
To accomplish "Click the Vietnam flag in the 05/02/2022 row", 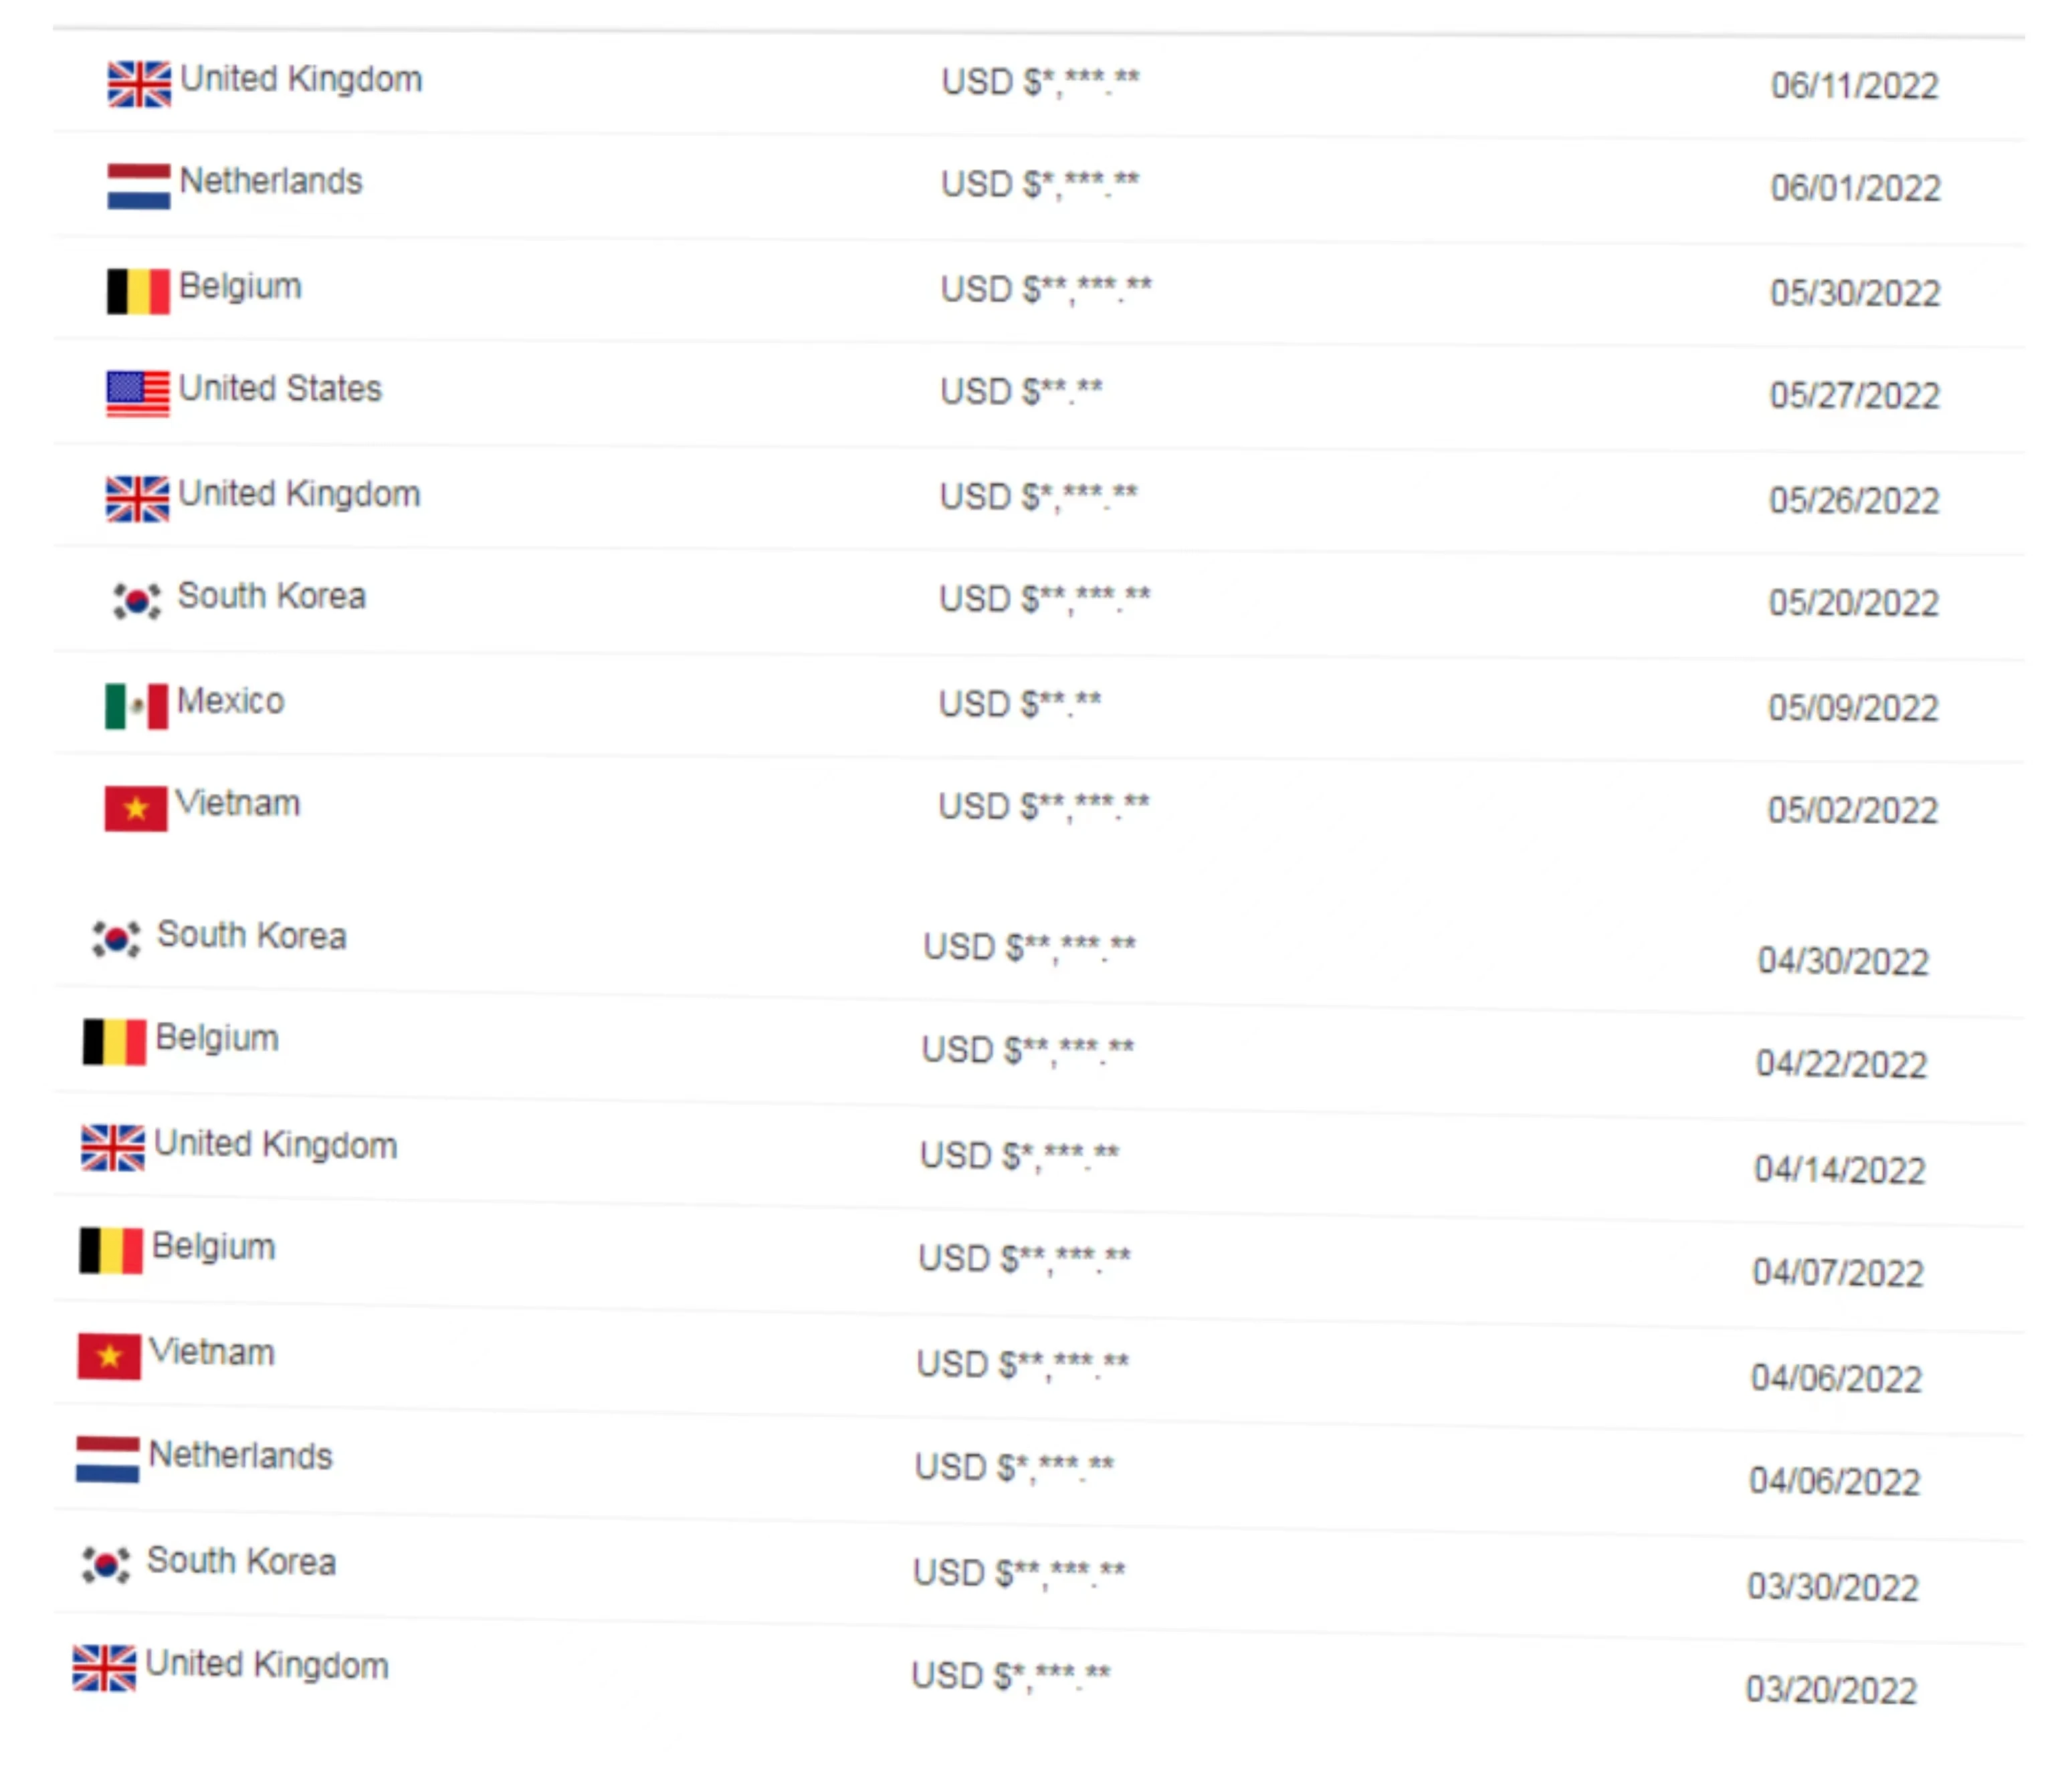I will [x=136, y=809].
